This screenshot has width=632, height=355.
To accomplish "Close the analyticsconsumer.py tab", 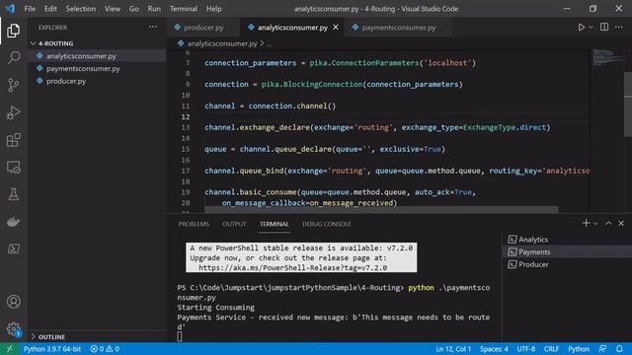I will click(x=336, y=28).
